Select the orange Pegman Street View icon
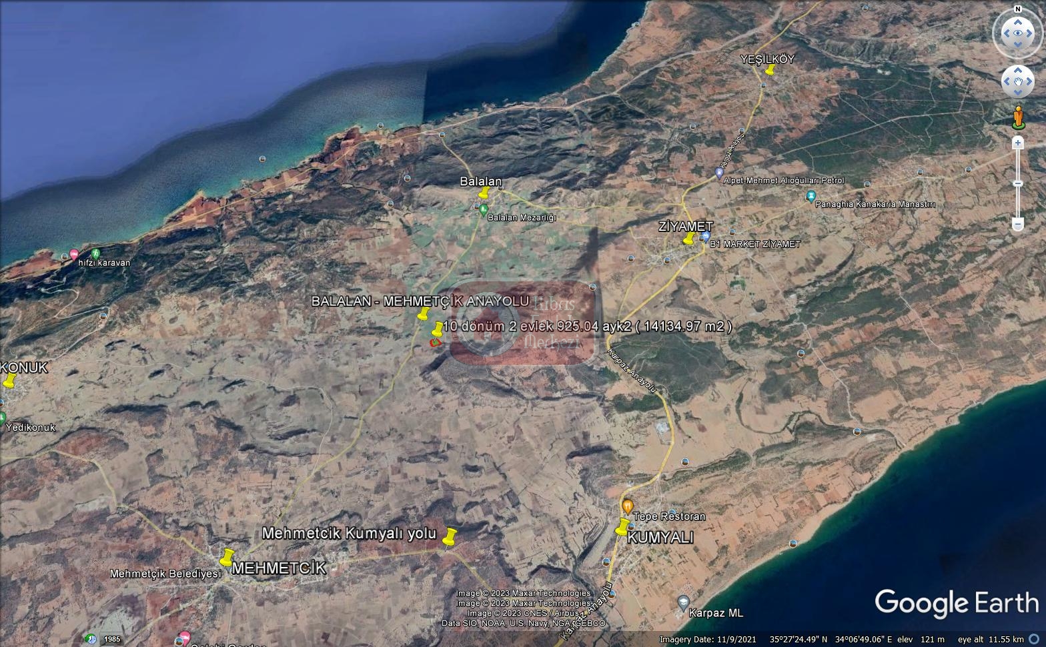 point(1017,117)
